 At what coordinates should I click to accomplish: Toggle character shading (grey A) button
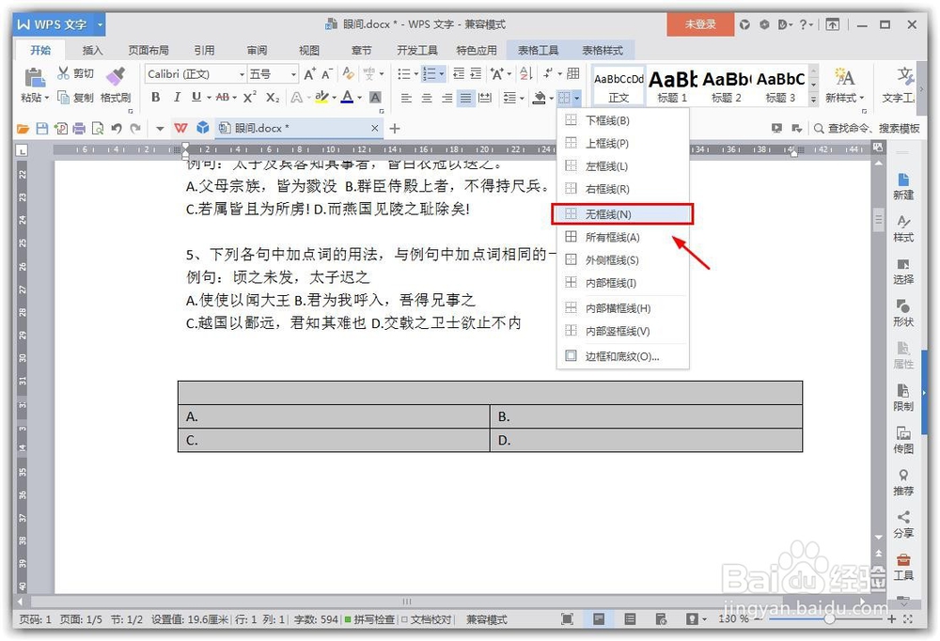[x=375, y=97]
